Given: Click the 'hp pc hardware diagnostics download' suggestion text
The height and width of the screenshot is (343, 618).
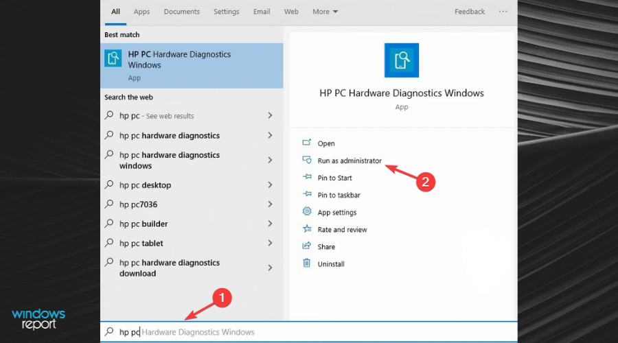Looking at the screenshot, I should [x=170, y=268].
